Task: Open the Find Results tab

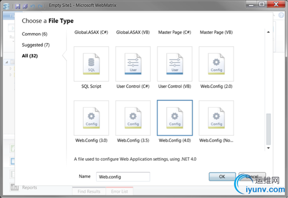Action: point(89,191)
